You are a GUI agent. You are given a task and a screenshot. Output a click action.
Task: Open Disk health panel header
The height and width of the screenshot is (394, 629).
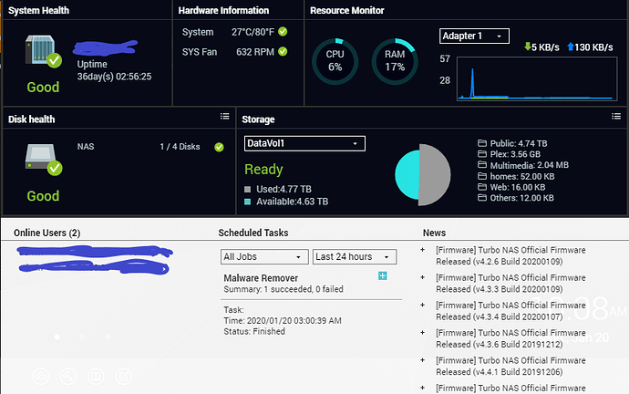(31, 119)
